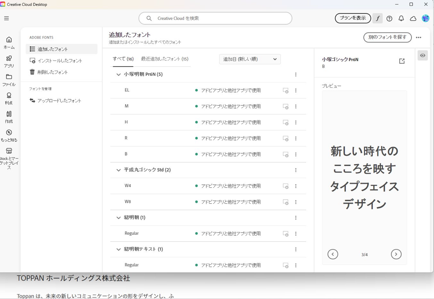Toggle the preview panel eye icon

click(423, 55)
